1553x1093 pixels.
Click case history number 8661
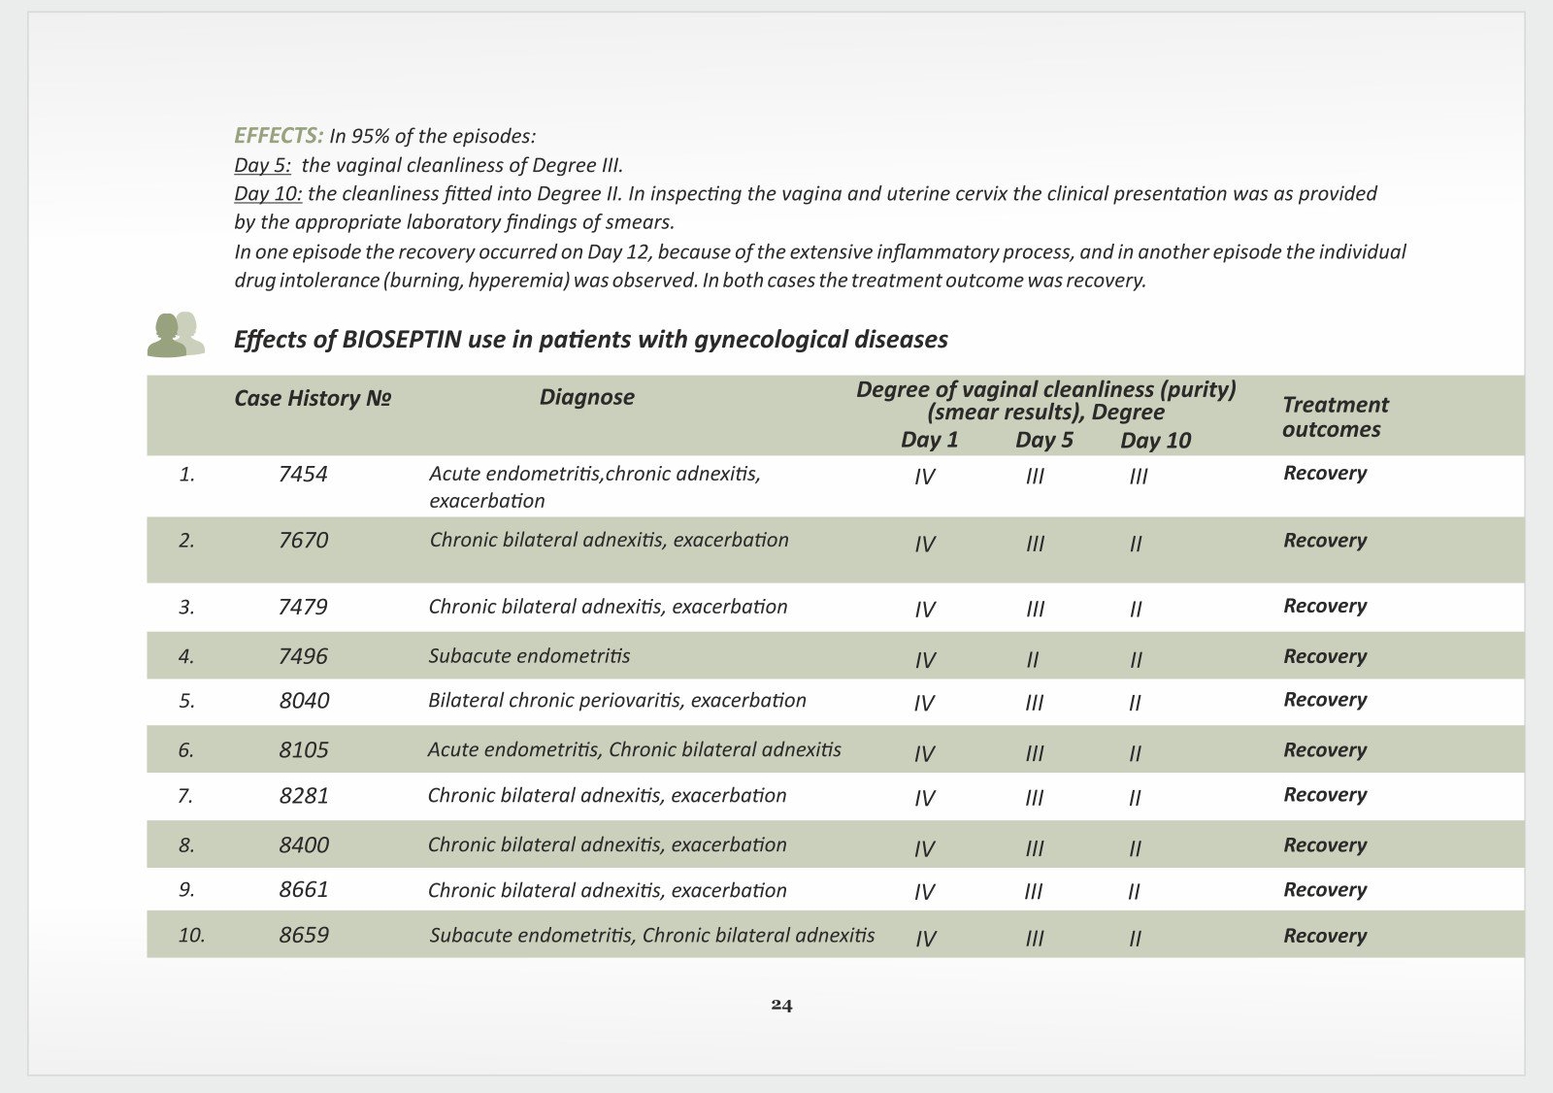(x=304, y=889)
